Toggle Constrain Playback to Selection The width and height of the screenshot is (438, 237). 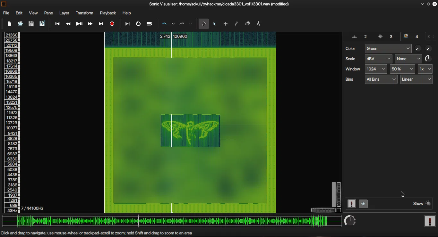coord(127,24)
